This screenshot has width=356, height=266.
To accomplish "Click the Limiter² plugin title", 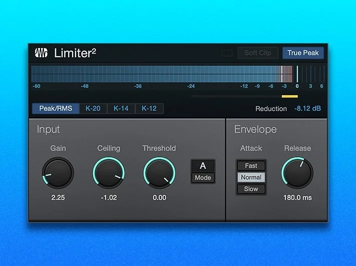I will point(75,53).
